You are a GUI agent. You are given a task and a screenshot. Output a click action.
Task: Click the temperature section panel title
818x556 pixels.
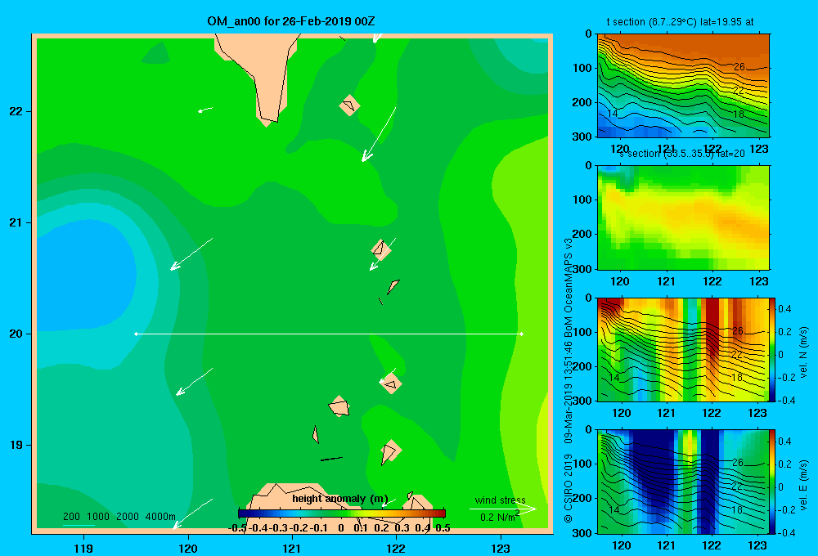pyautogui.click(x=680, y=22)
